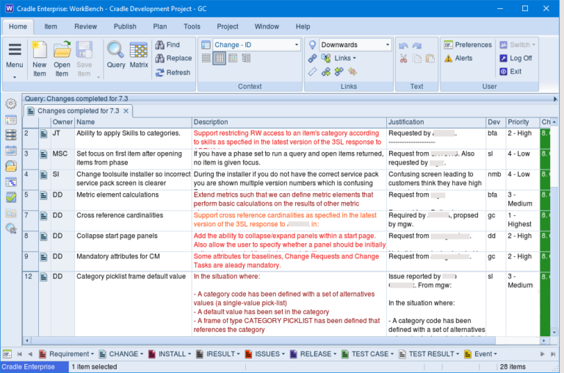
Task: Click the sidebar magnifier with wrench icon
Action: [x=11, y=228]
